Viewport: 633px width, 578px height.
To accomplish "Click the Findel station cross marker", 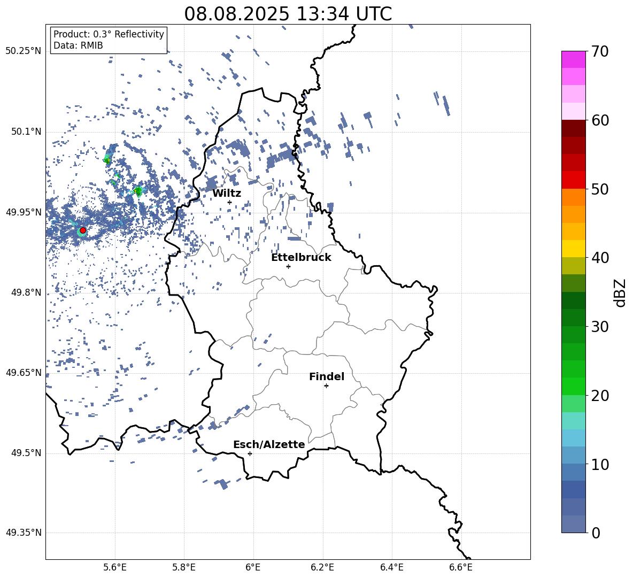I will click(326, 386).
